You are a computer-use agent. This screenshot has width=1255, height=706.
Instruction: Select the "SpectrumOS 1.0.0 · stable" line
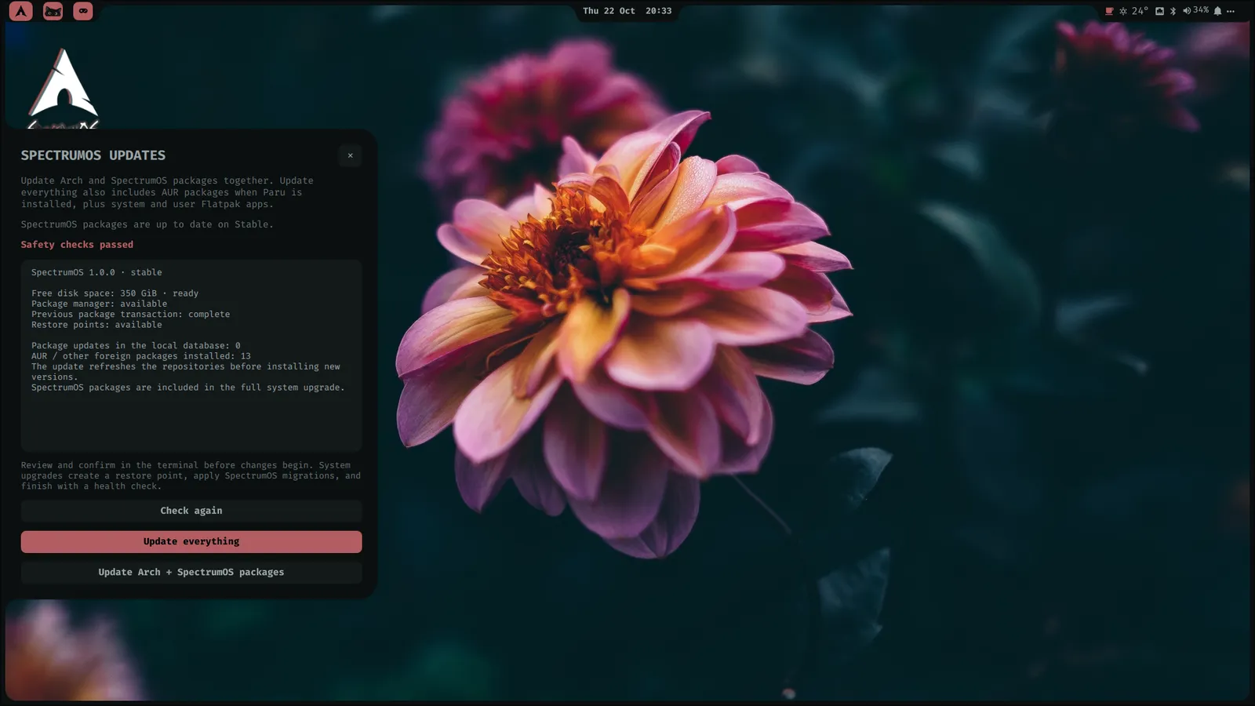point(96,272)
